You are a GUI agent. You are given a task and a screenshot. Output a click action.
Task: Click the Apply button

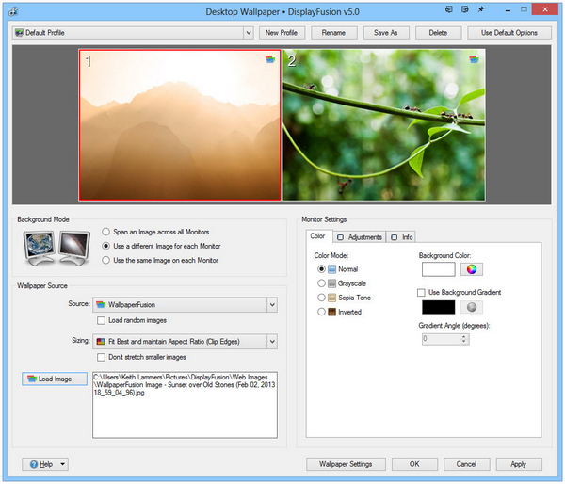pyautogui.click(x=519, y=464)
